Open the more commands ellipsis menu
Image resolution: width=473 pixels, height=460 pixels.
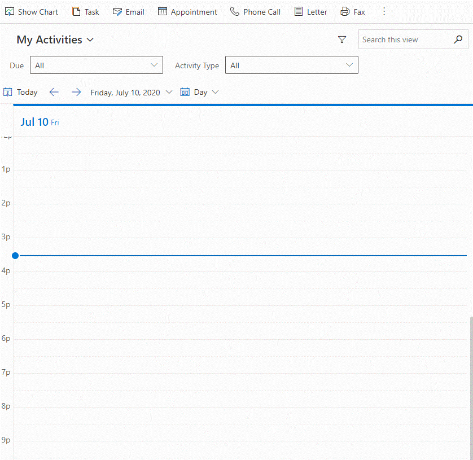384,12
